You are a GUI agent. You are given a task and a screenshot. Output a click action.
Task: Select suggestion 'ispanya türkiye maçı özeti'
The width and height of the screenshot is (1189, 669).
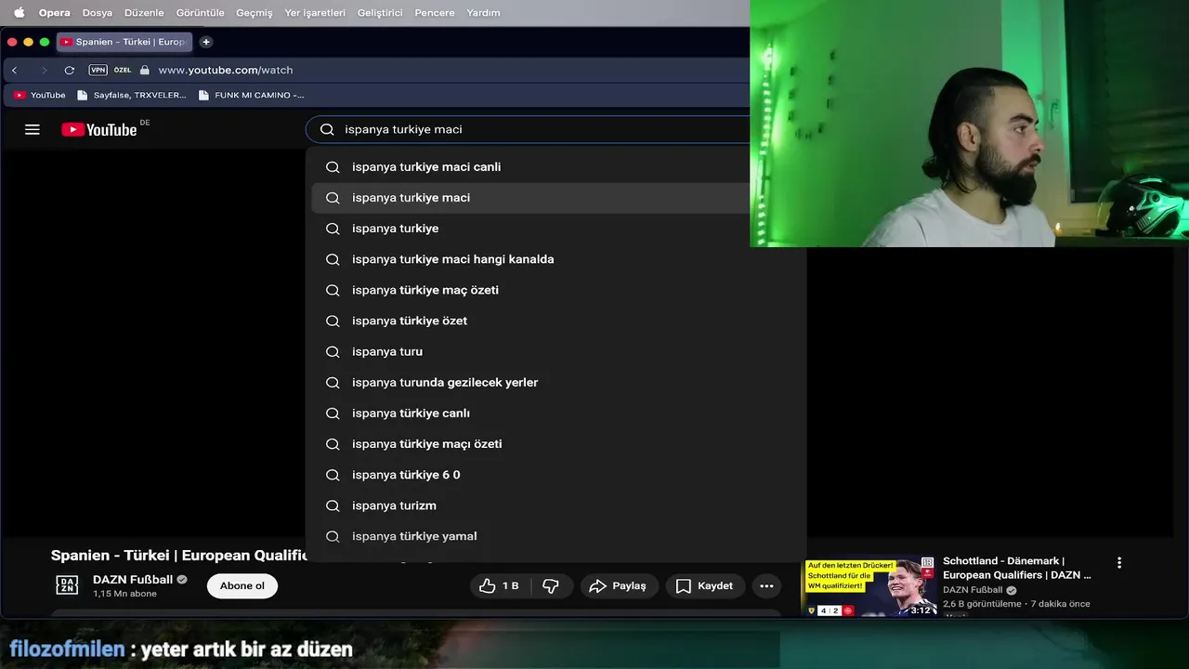[555, 443]
